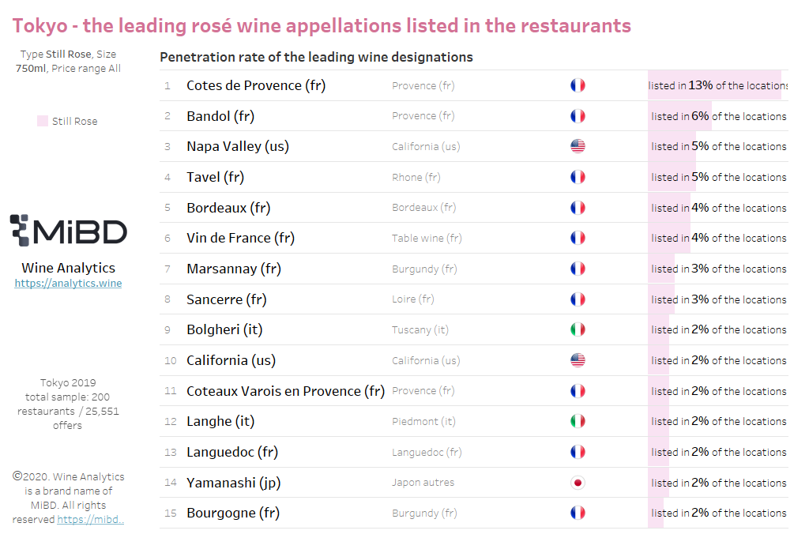Click the US flag next to California (us)
Screen dimensions: 794x538
click(x=578, y=360)
